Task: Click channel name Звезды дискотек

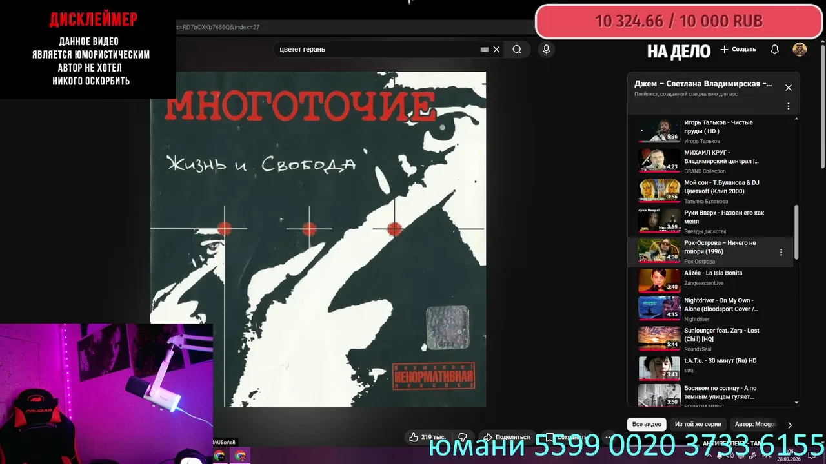Action: [x=705, y=231]
